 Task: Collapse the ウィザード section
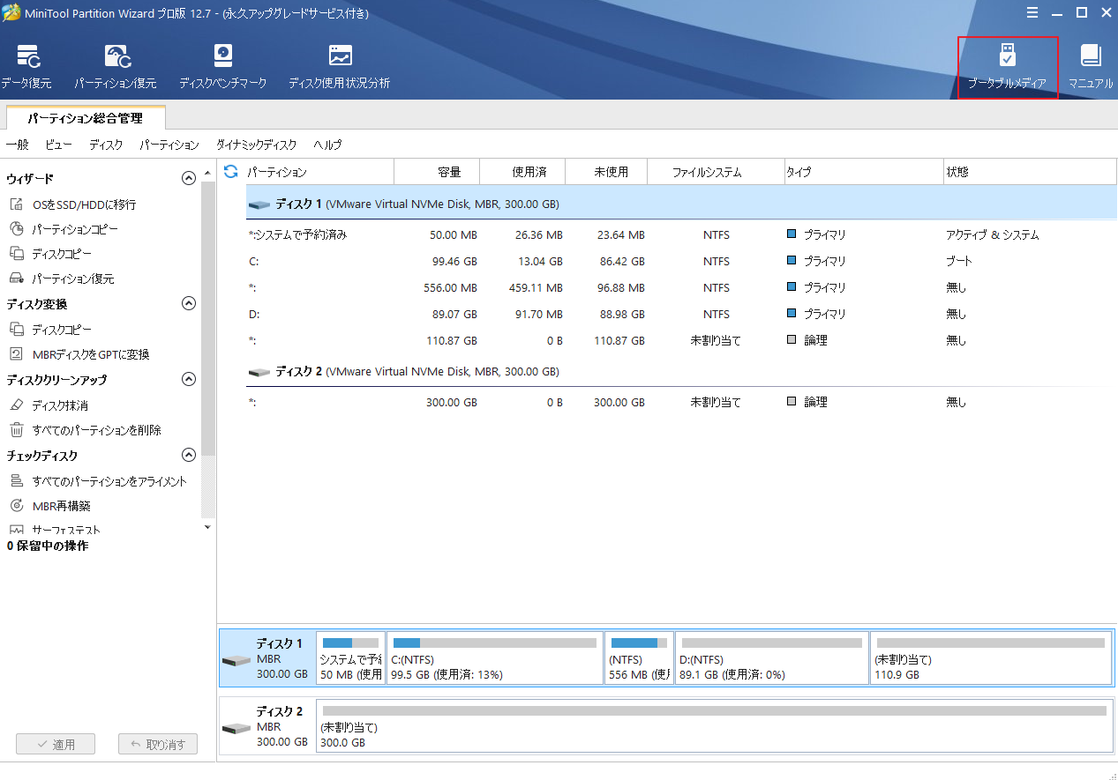point(188,178)
